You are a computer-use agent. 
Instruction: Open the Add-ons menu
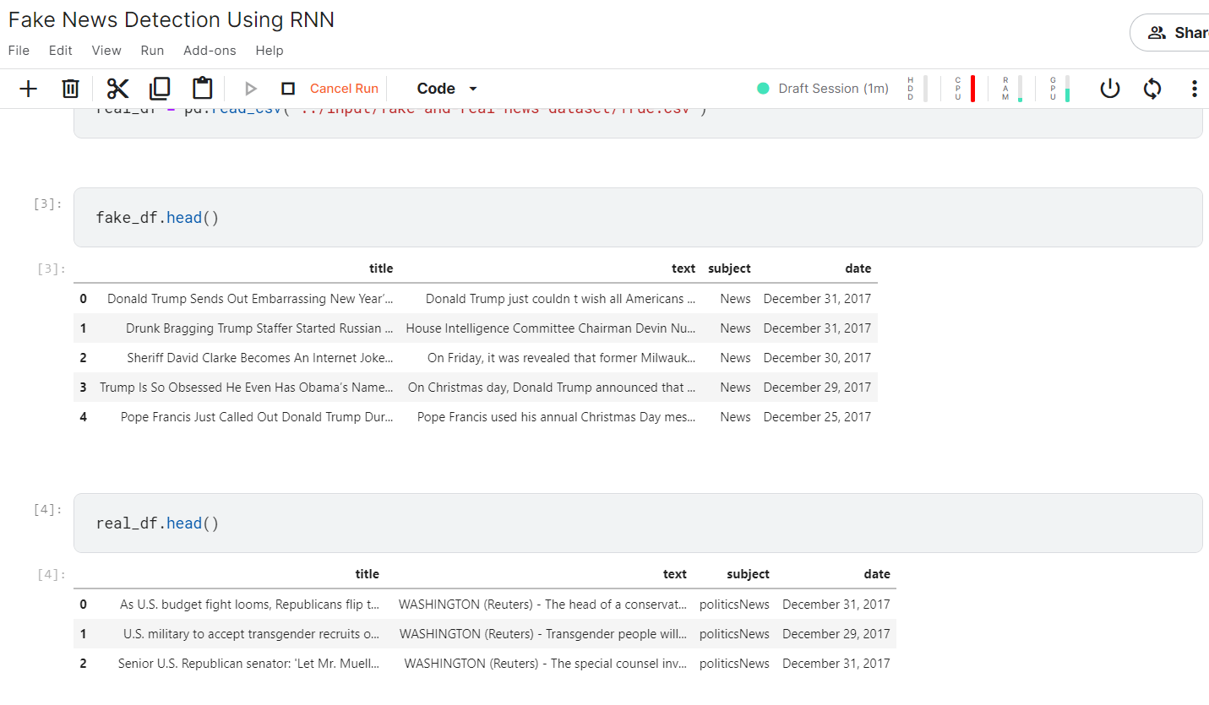pos(210,51)
